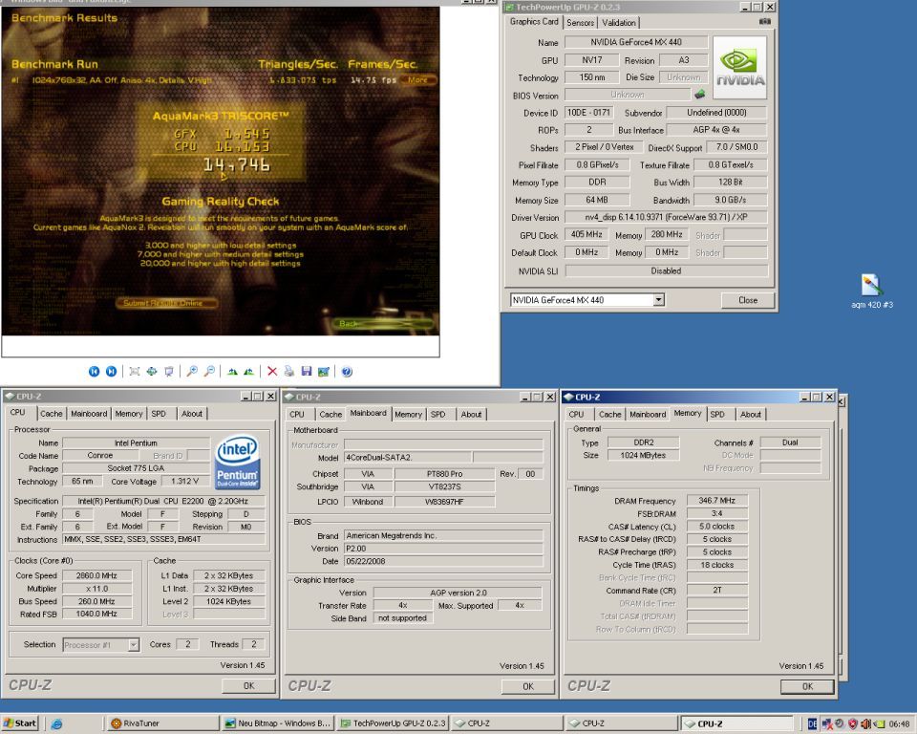The height and width of the screenshot is (734, 917).
Task: Go to previous image in picture viewer
Action: tap(94, 371)
